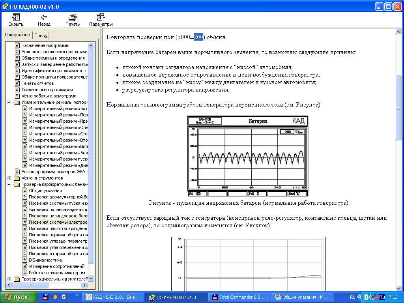Click the Меню инструментов folder icon

coord(17,178)
